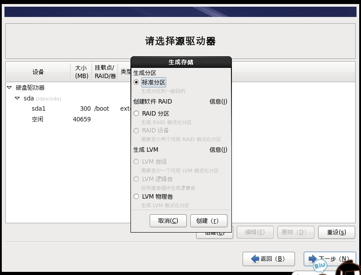Click the 40659 size value

click(x=82, y=119)
